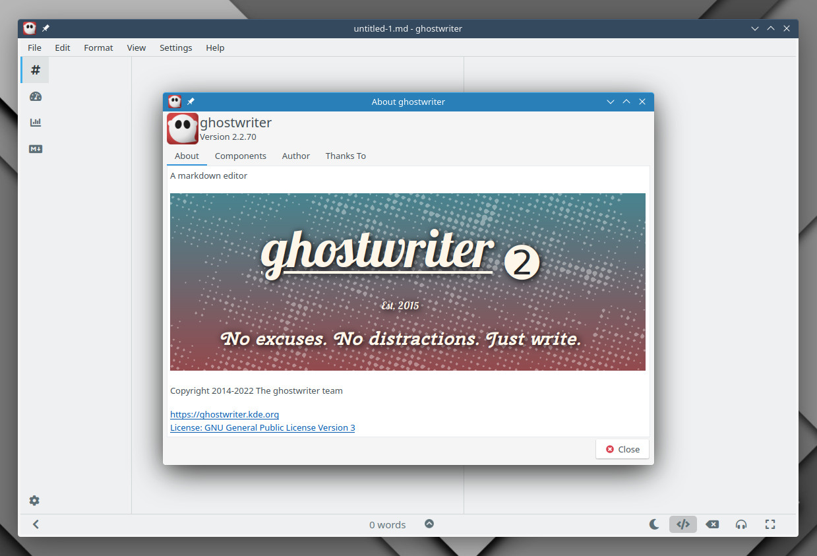This screenshot has width=817, height=556.
Task: Switch to the Author tab
Action: tap(296, 156)
